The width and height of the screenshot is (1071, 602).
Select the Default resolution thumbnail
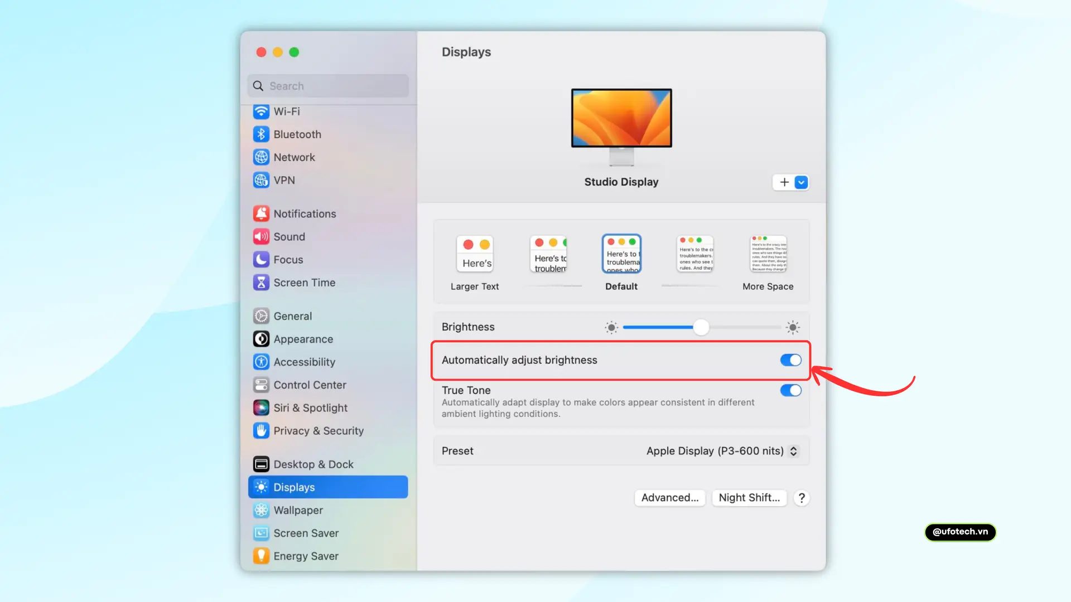[x=621, y=254]
